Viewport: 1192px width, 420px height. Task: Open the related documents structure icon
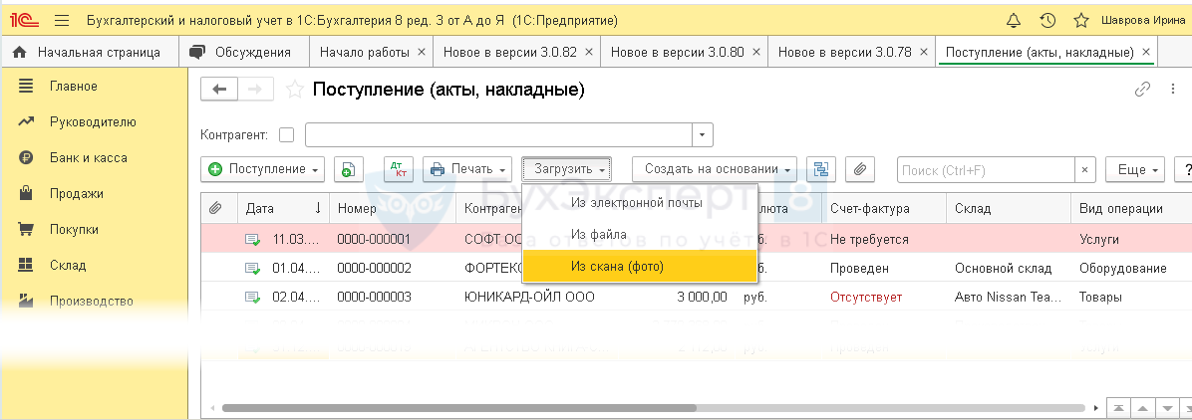click(820, 169)
